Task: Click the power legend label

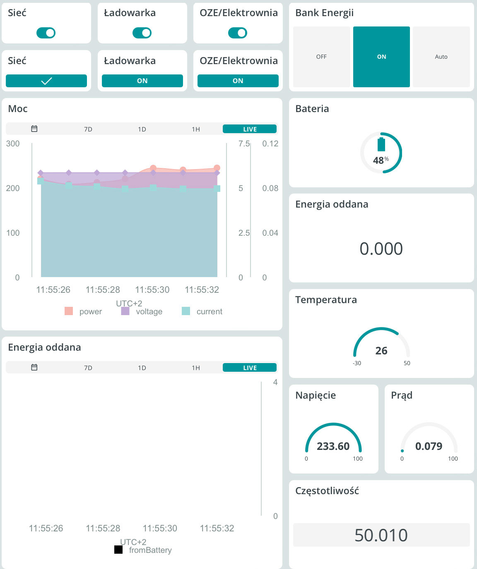Action: 91,311
